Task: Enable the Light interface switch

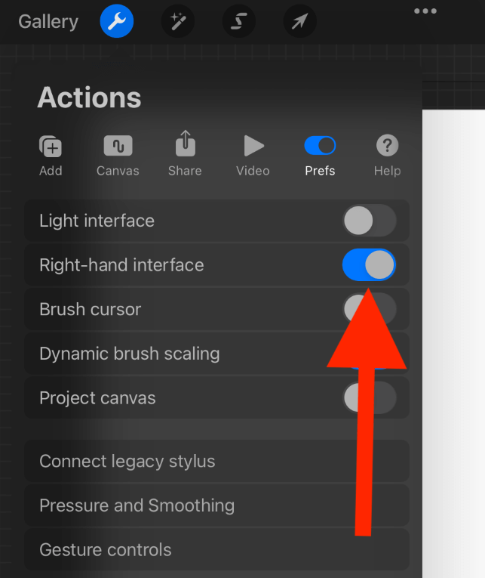Action: pyautogui.click(x=369, y=221)
